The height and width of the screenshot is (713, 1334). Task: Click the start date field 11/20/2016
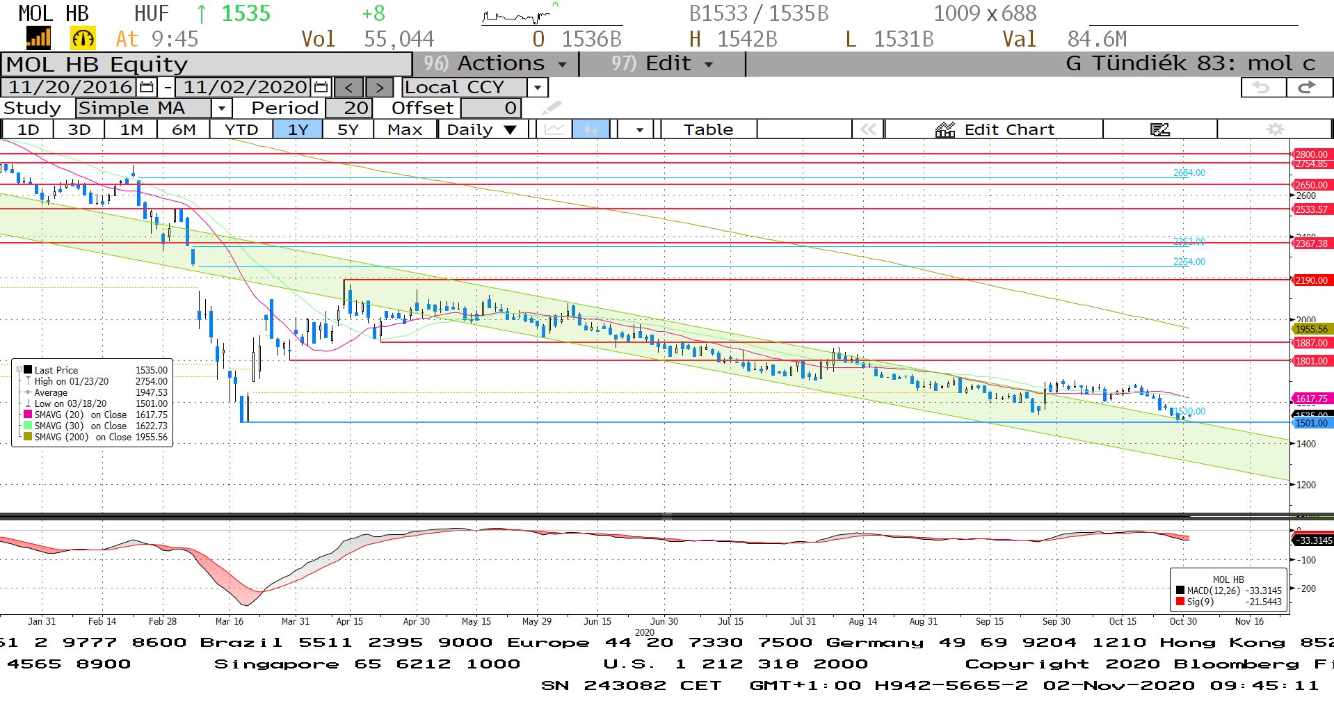pyautogui.click(x=70, y=87)
